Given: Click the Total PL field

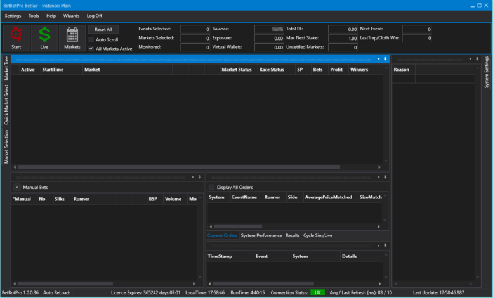Looking at the screenshot, I should pos(343,29).
